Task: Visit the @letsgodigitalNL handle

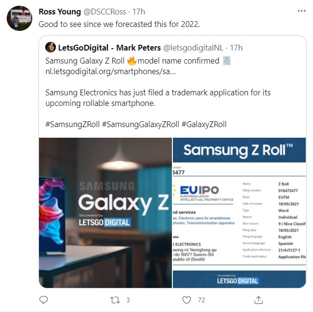Action: tap(193, 48)
